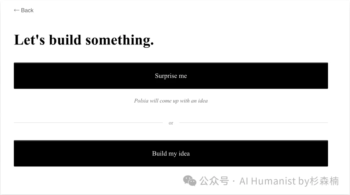Select the black Surprise me bar
Image resolution: width=350 pixels, height=195 pixels.
coord(171,76)
